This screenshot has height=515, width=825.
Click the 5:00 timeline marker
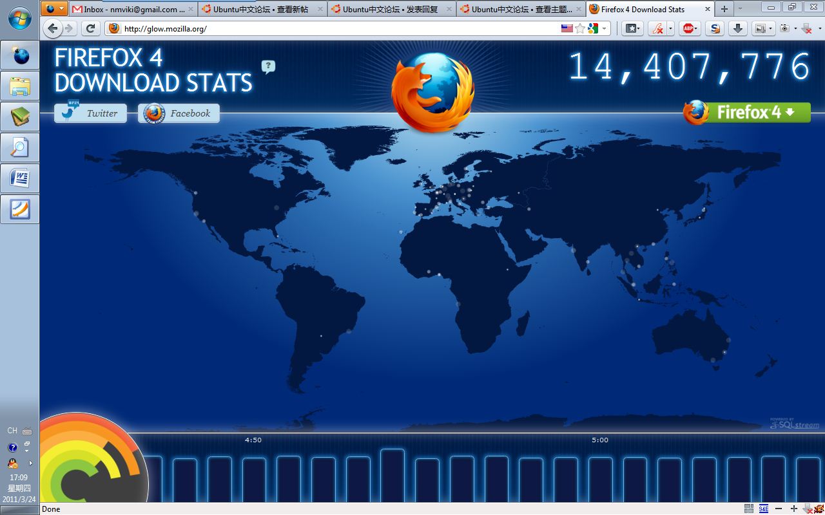pos(600,440)
